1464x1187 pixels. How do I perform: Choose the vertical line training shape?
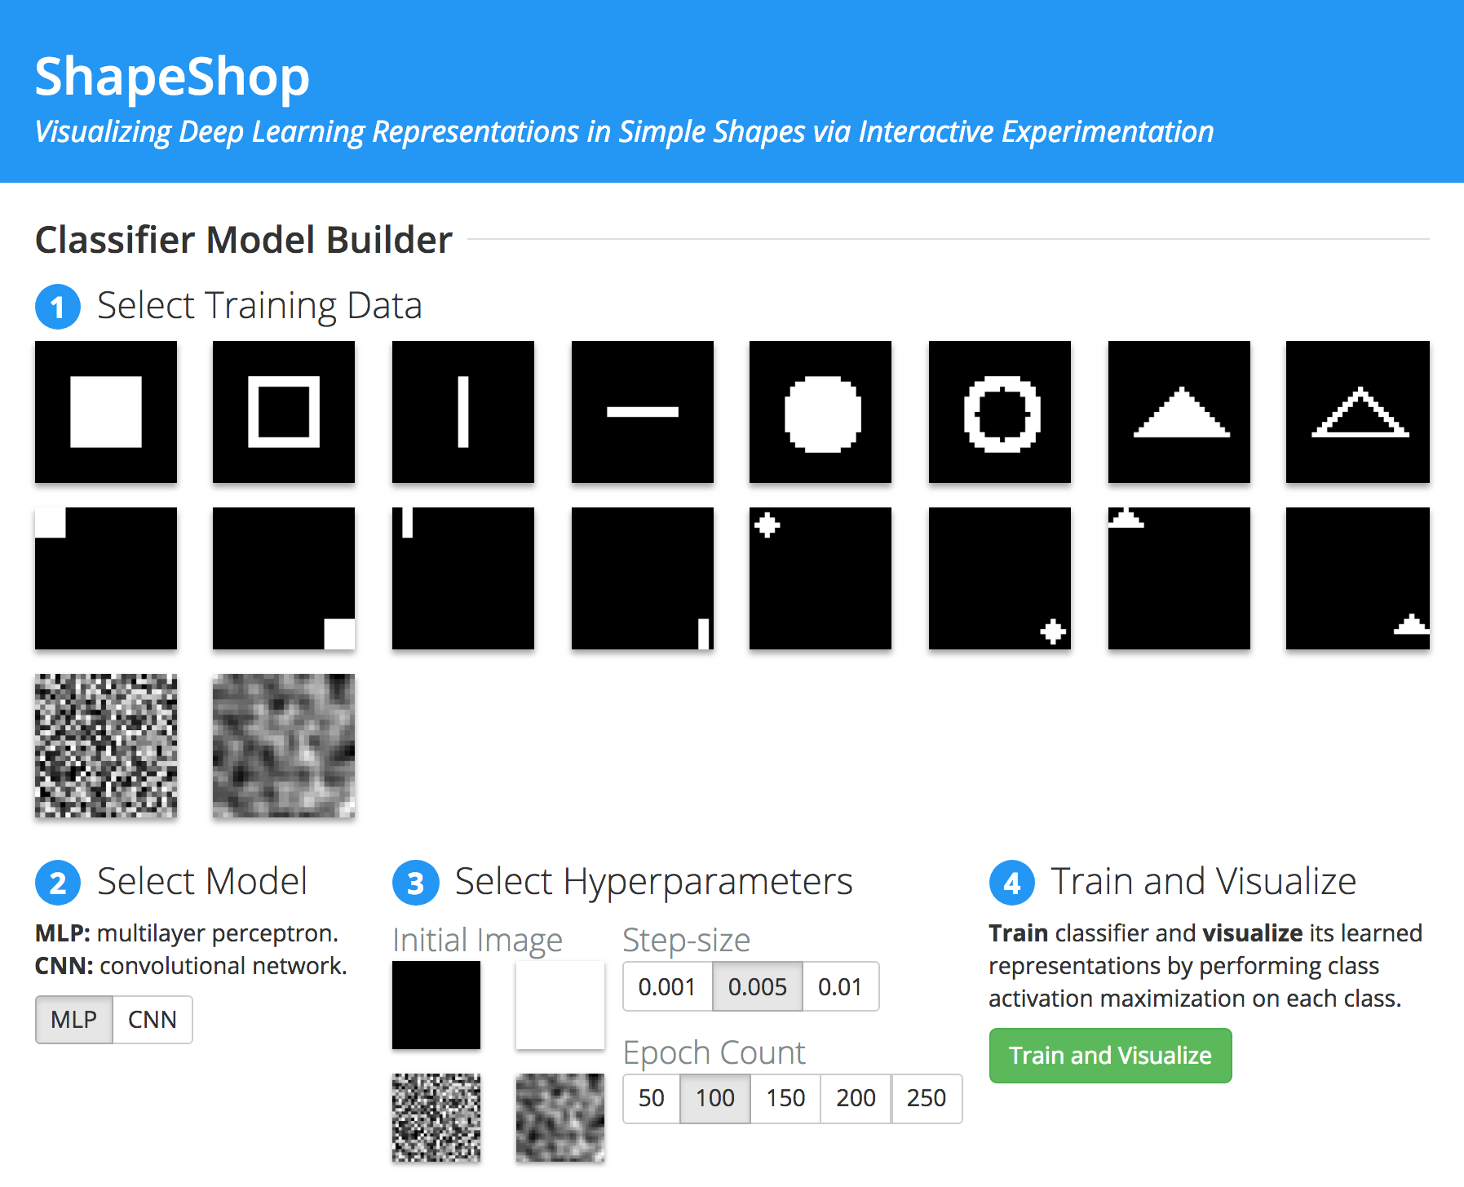point(463,412)
